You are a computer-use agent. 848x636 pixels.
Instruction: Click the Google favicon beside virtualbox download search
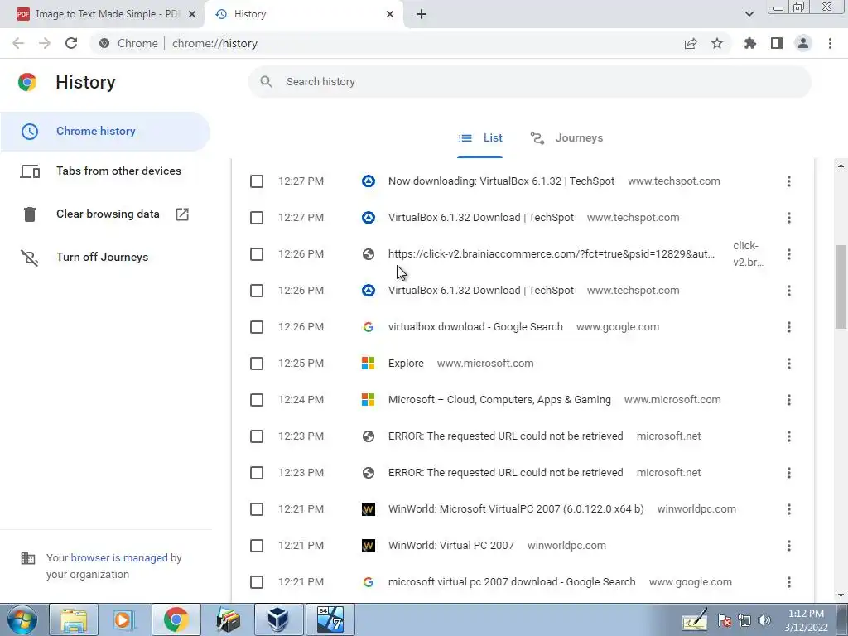369,327
